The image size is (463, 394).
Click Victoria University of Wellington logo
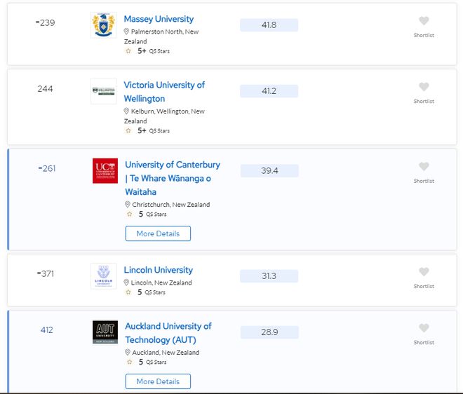(x=104, y=91)
